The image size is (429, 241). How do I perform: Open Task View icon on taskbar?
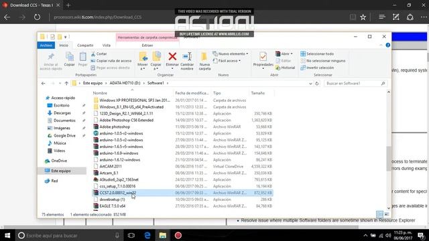(131, 235)
